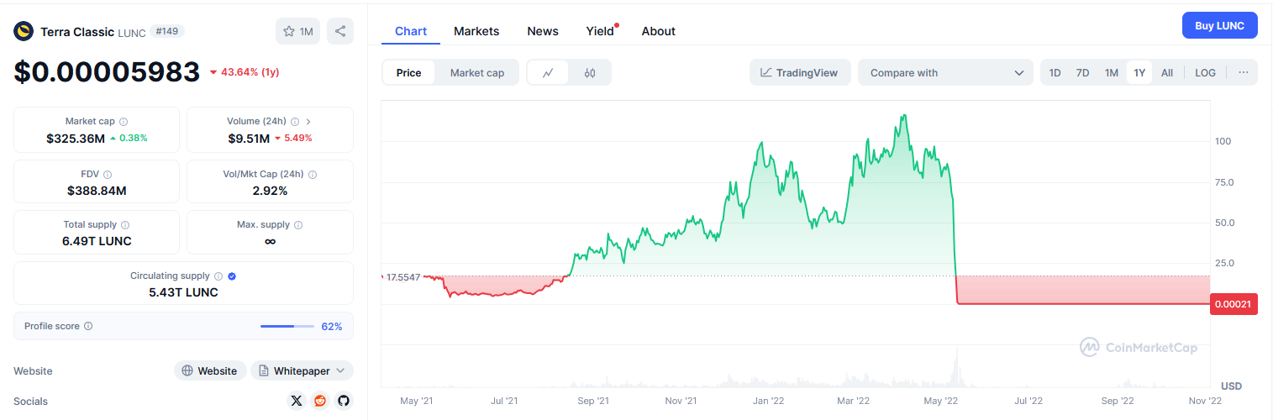Click the 62% profile score value

[x=332, y=326]
